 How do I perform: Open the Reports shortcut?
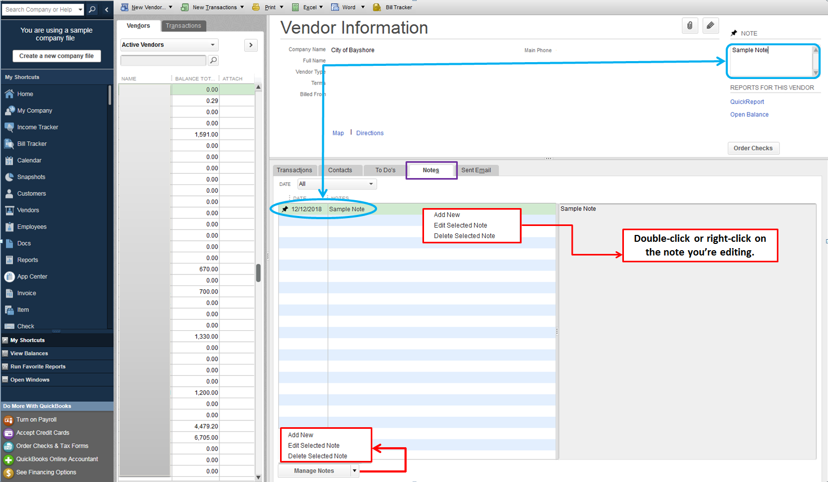tap(22, 260)
